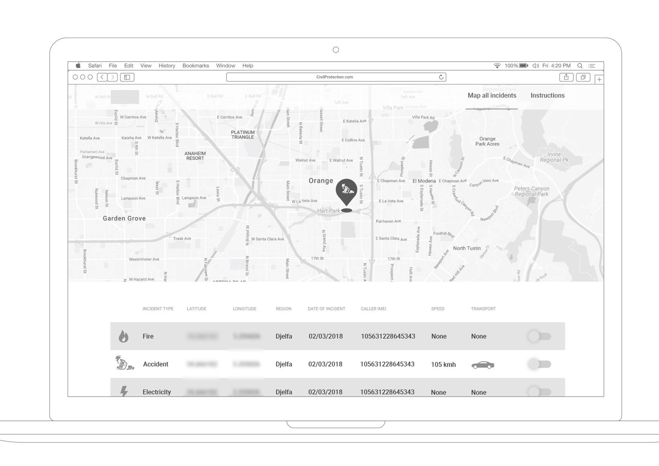Open the Apple menu
This screenshot has width=659, height=466.
78,65
